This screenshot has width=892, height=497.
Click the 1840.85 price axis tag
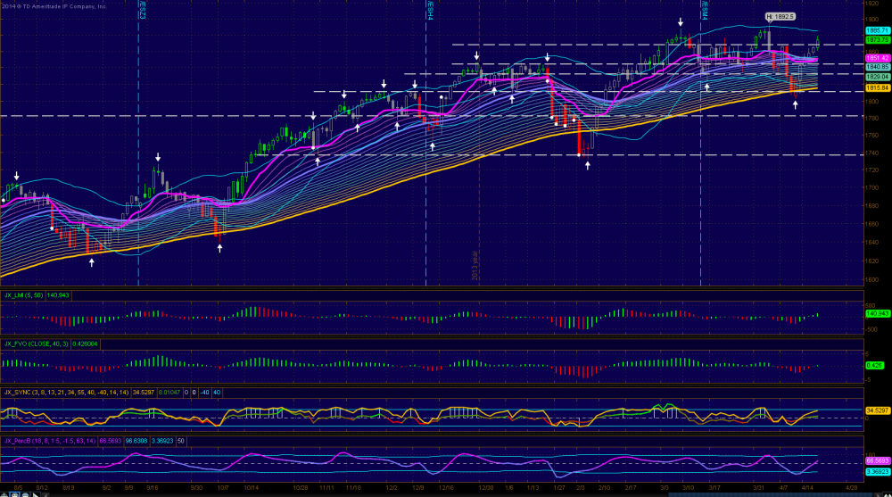(x=878, y=67)
